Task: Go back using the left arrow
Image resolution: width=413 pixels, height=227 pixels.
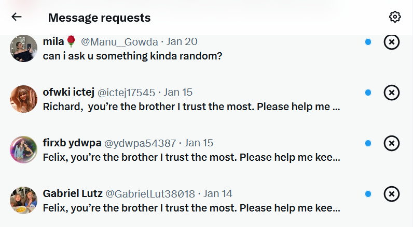Action: [x=17, y=17]
